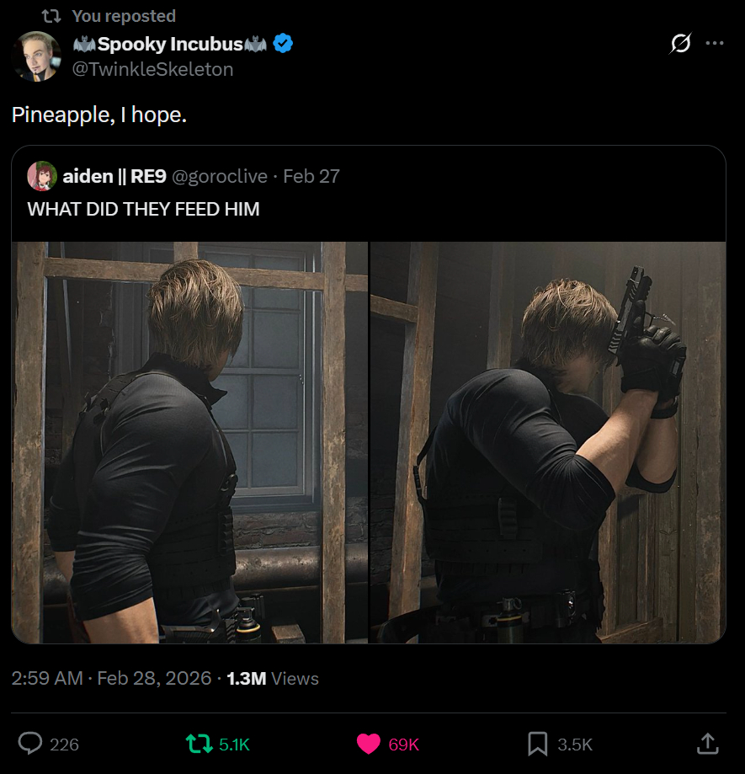This screenshot has width=745, height=774.
Task: Open aiden's small profile avatar
Action: (x=42, y=176)
